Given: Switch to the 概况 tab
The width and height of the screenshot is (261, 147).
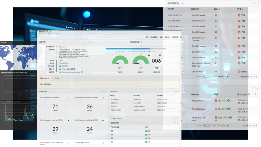Looking at the screenshot, I should (147, 37).
